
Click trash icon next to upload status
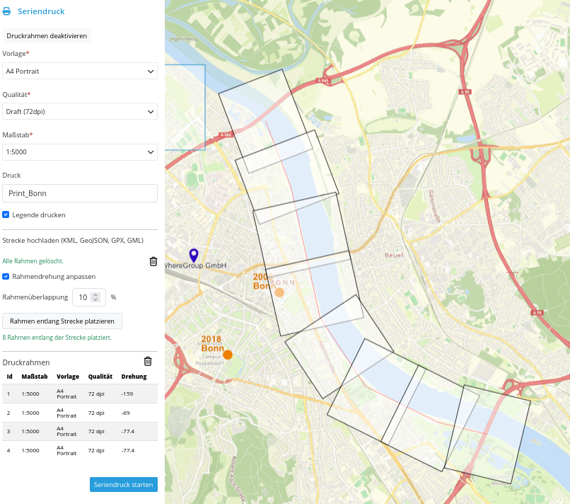(x=153, y=261)
